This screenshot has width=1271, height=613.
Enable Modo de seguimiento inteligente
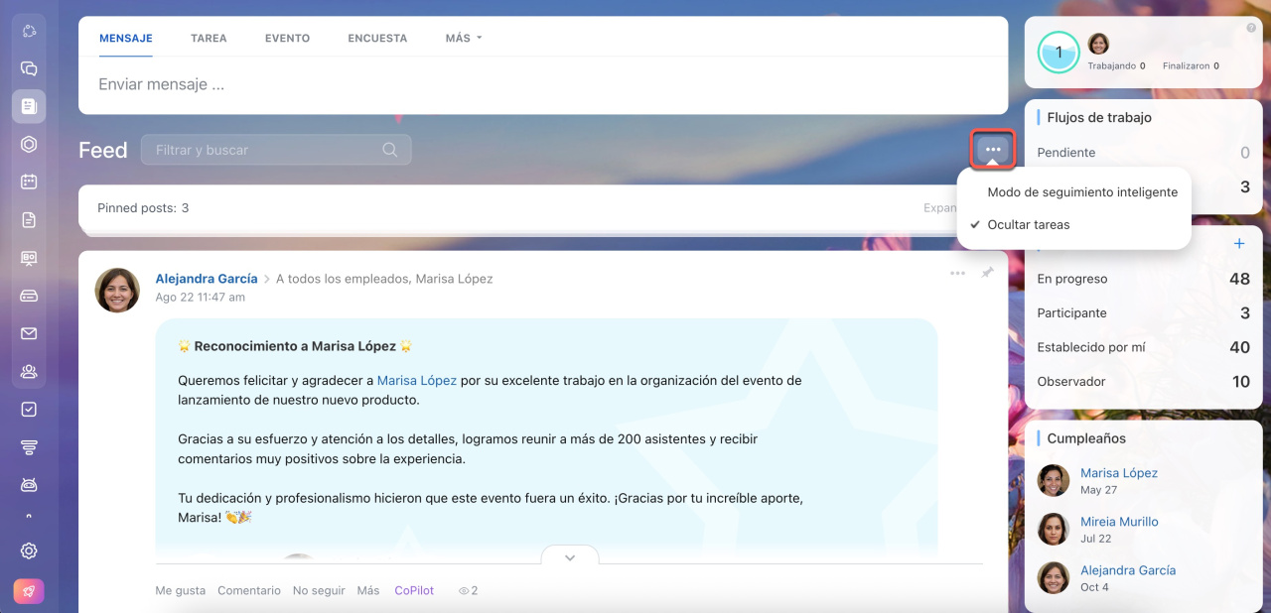pyautogui.click(x=1081, y=192)
